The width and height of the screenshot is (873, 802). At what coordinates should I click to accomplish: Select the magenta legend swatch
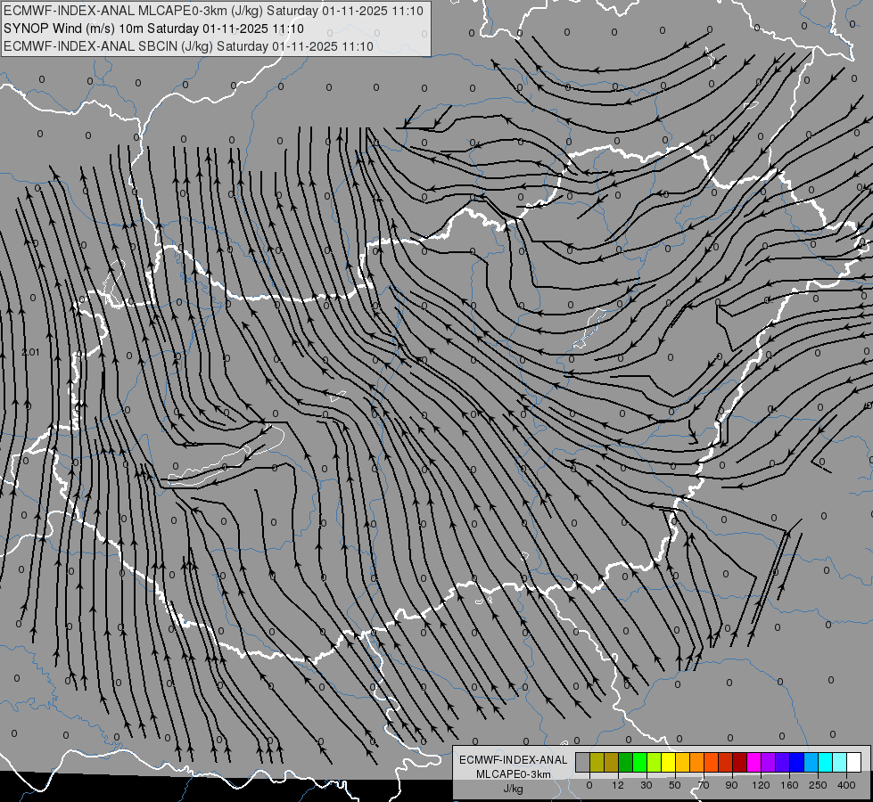(754, 762)
